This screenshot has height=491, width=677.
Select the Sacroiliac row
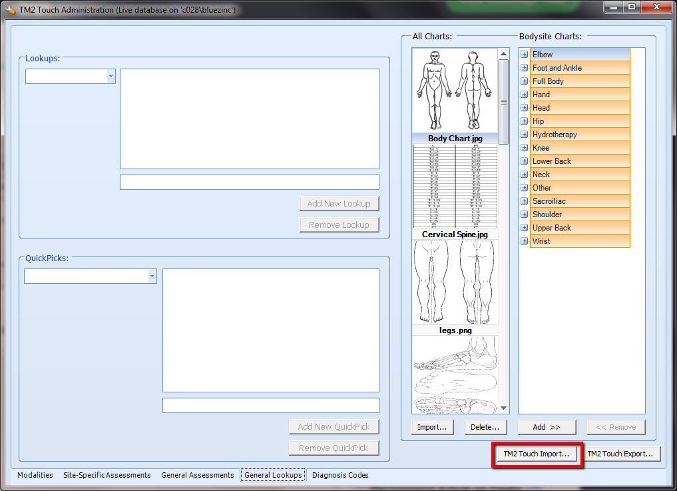580,201
